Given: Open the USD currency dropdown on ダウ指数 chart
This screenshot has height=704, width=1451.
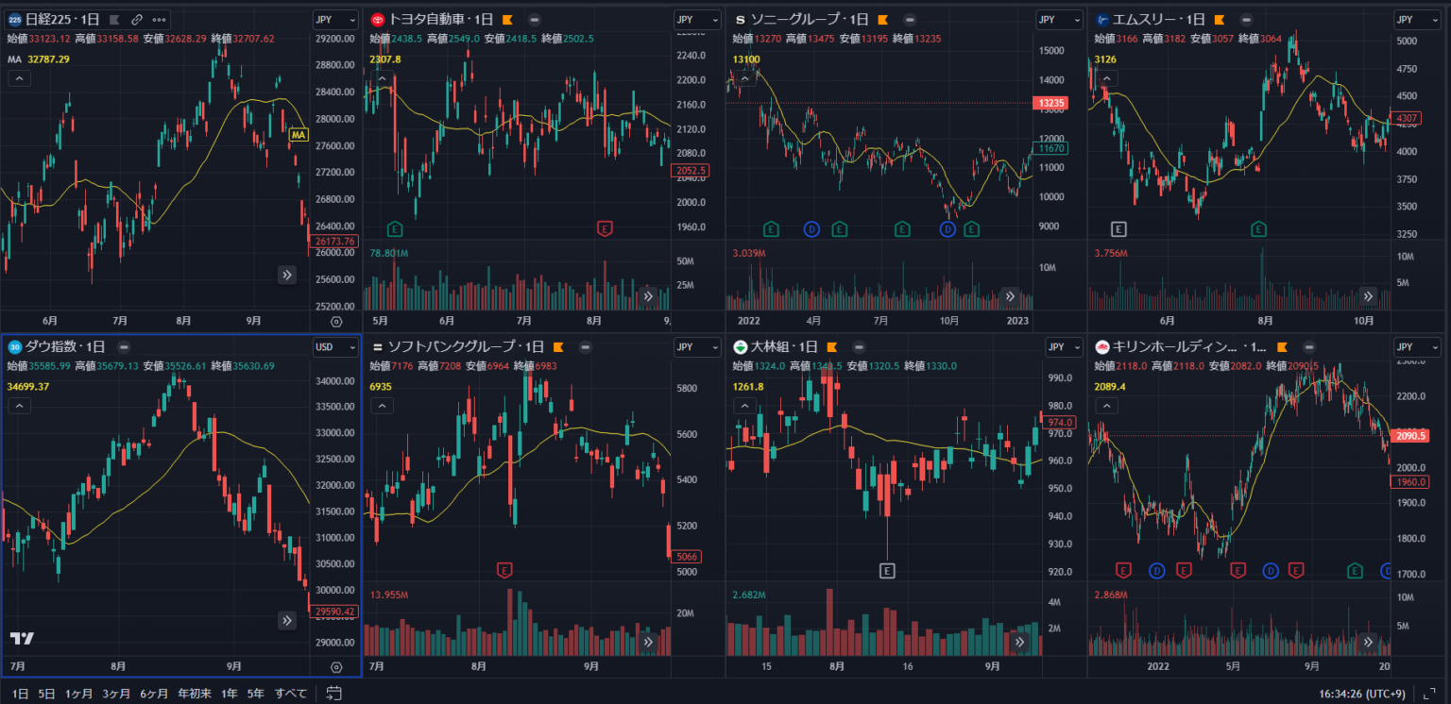Looking at the screenshot, I should pos(335,346).
